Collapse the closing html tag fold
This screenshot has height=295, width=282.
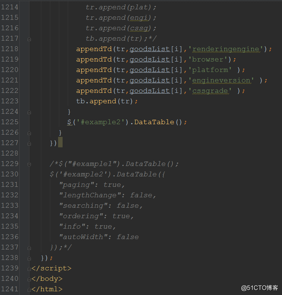point(29,290)
